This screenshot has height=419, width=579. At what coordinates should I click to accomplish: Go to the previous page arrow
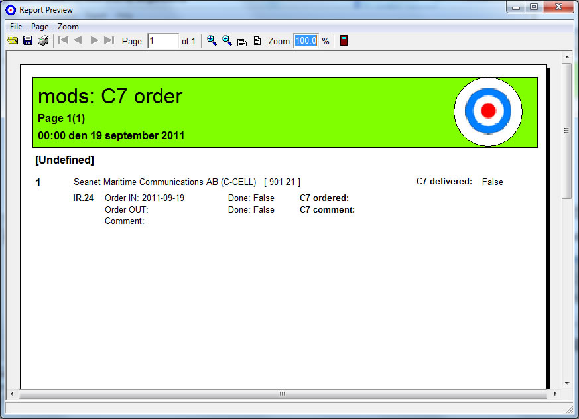(78, 41)
